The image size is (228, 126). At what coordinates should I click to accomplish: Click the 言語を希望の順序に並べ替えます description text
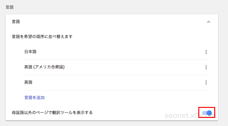point(42,37)
